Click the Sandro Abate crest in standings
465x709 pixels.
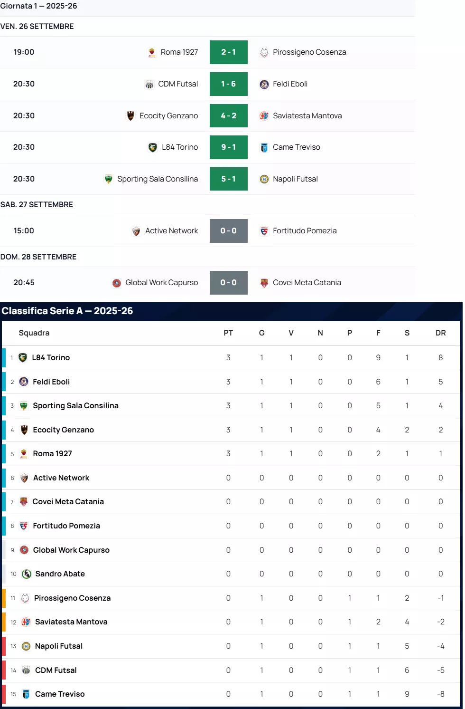click(27, 574)
